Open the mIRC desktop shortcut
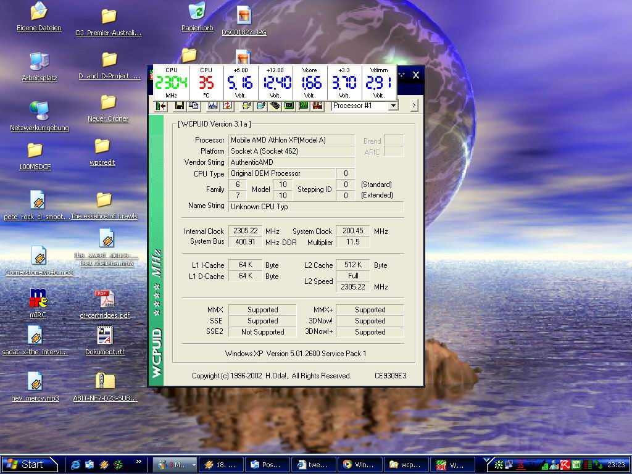Viewport: 632px width, 474px height. tap(38, 299)
